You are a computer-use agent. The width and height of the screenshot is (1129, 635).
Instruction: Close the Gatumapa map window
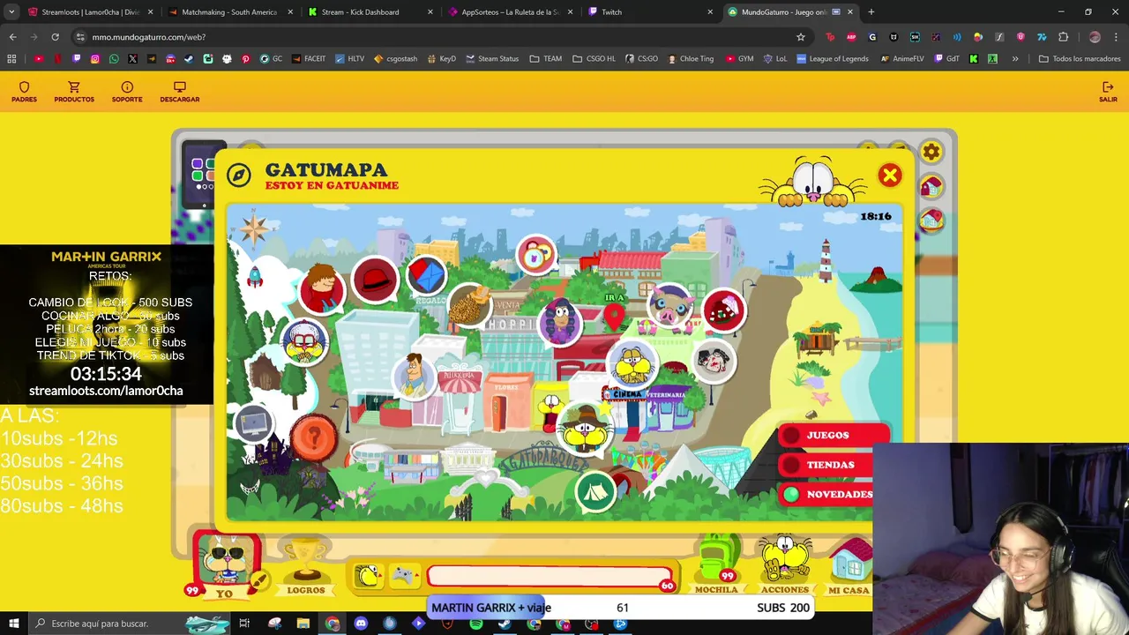pos(889,176)
